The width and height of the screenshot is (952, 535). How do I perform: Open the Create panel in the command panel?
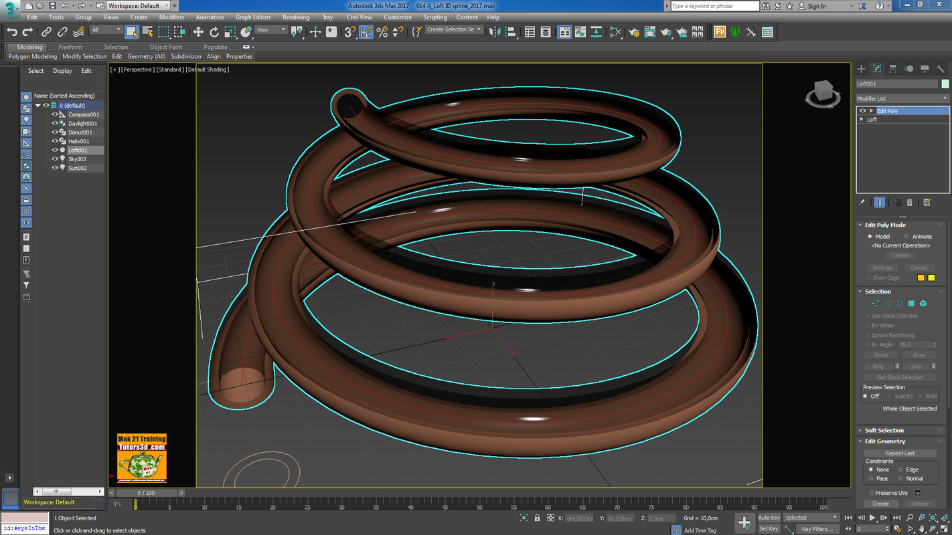pyautogui.click(x=861, y=68)
